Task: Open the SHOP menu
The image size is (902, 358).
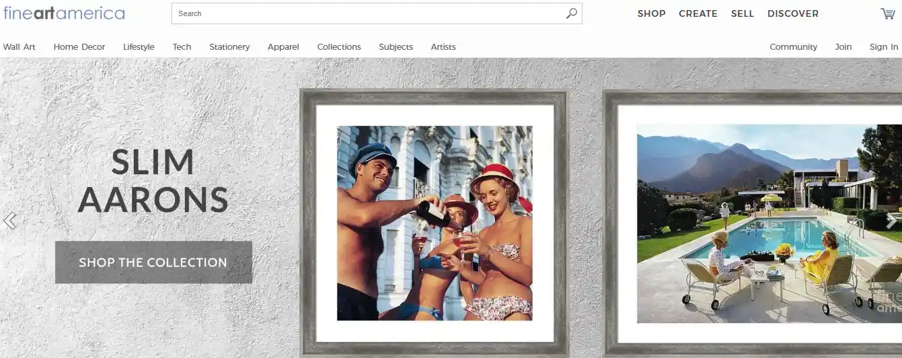Action: 652,13
